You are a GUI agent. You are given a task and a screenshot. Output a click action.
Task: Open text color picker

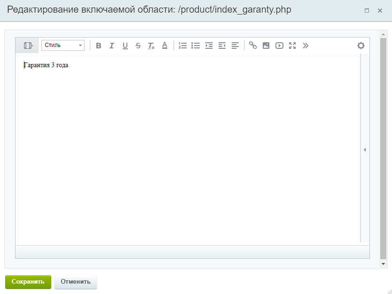coord(165,46)
